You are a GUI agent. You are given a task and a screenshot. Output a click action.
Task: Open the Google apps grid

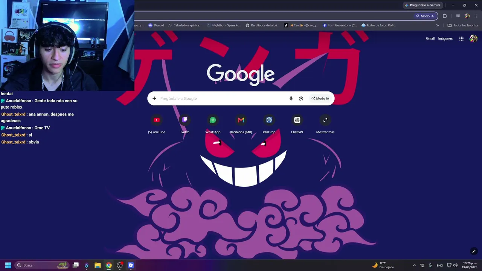click(x=461, y=38)
